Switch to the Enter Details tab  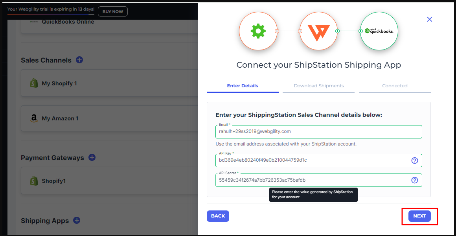click(x=243, y=86)
